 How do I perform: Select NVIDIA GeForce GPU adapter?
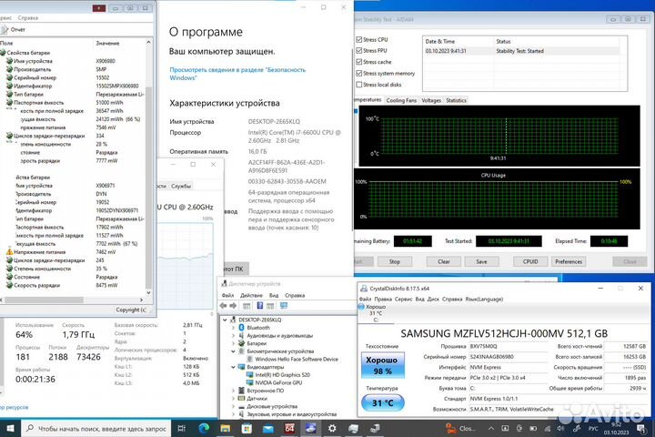coord(278,382)
